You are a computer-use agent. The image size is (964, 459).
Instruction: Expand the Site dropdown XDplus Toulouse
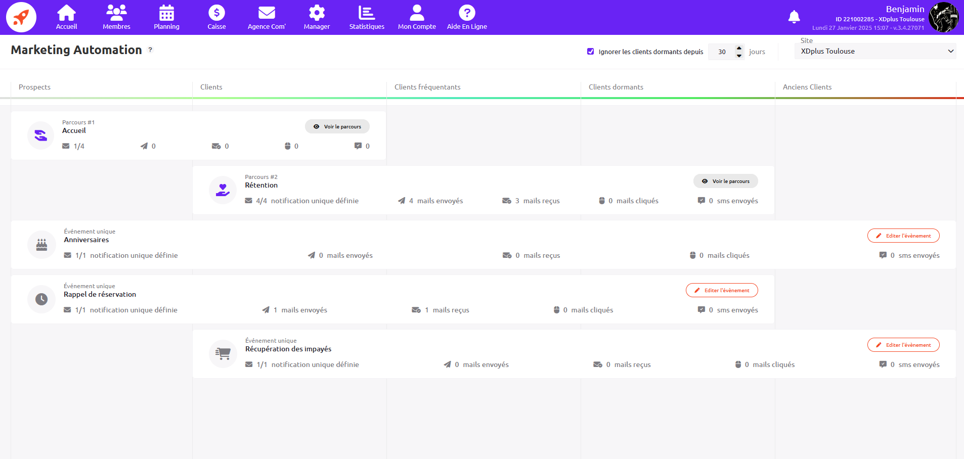pos(875,51)
